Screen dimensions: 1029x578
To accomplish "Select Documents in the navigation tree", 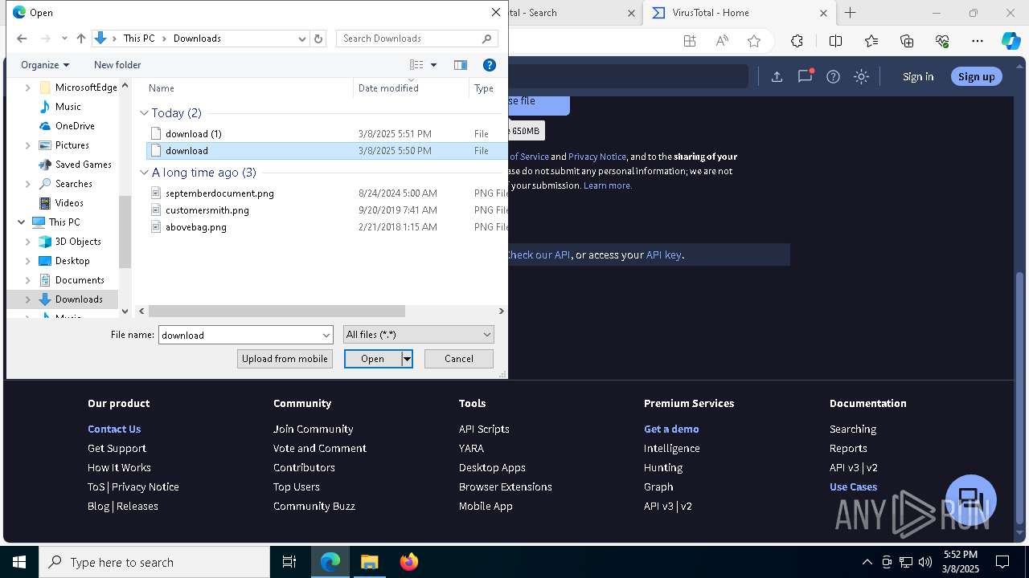I will point(80,280).
